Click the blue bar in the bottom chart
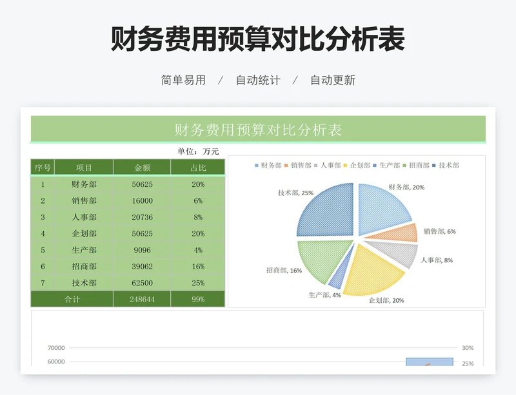Screen dimensions: 516x395 (430, 361)
